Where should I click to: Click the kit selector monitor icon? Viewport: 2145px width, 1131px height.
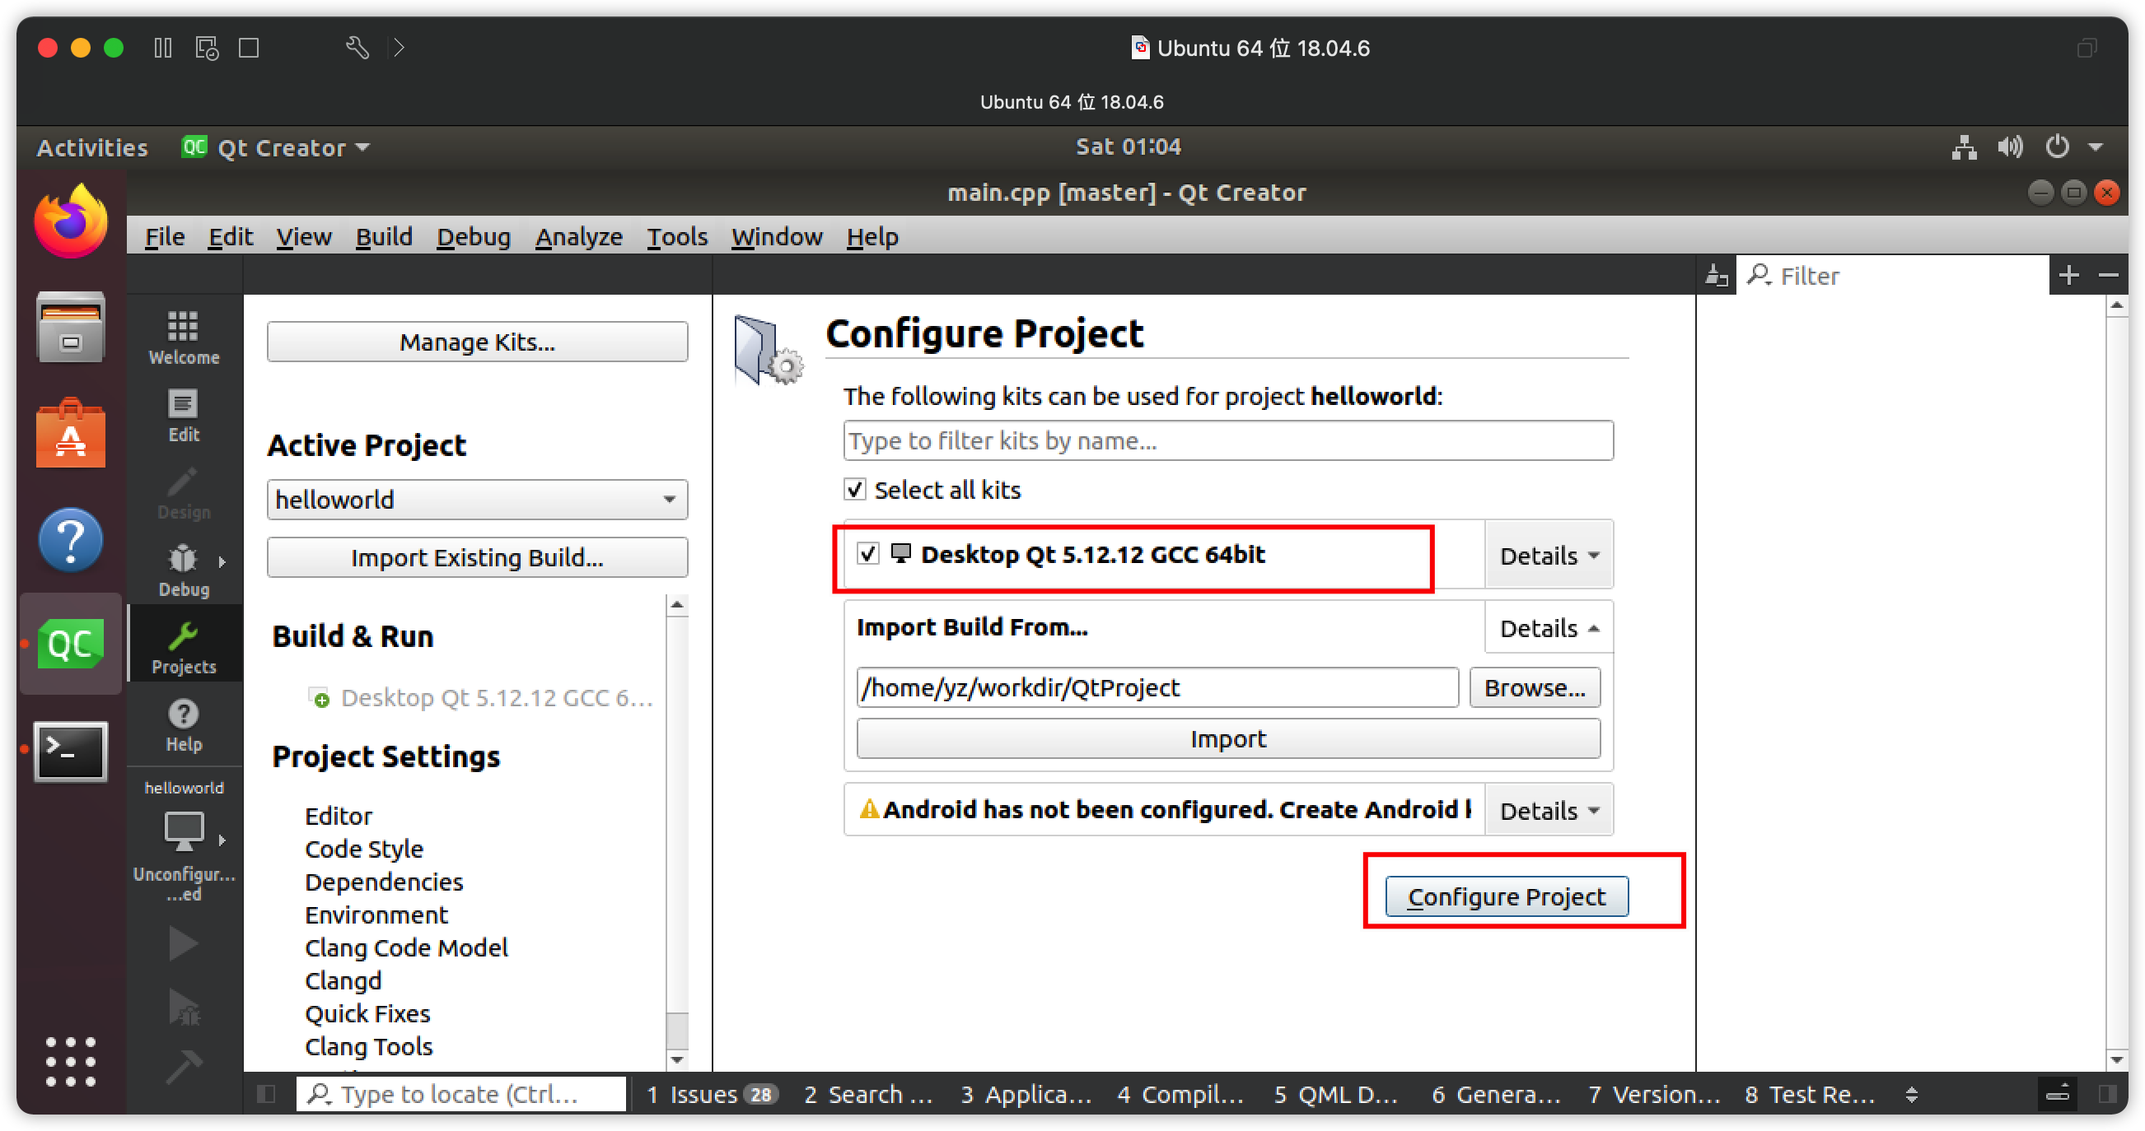coord(183,831)
